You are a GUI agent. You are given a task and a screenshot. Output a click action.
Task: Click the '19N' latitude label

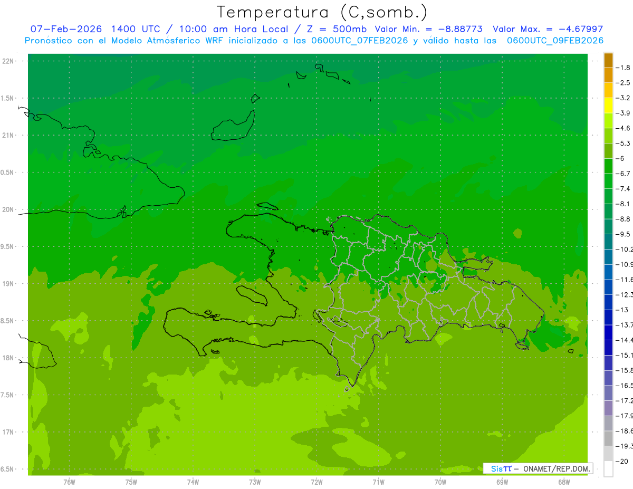(x=8, y=284)
